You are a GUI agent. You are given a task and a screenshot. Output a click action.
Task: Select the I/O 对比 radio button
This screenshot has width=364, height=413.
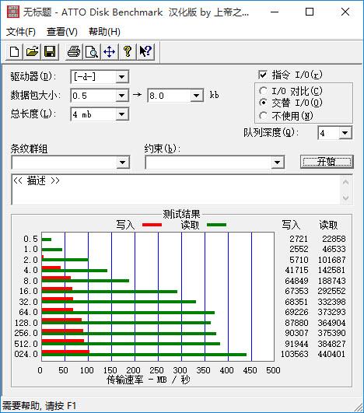pos(263,91)
